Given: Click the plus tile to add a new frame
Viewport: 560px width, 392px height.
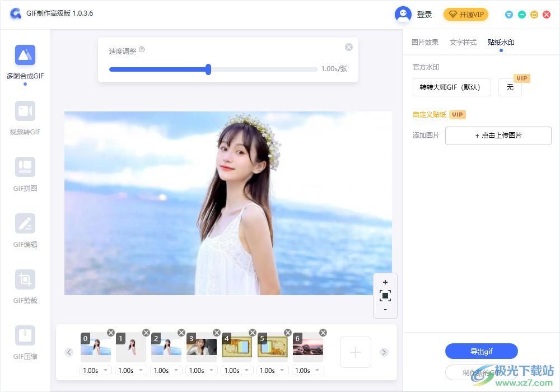Looking at the screenshot, I should [x=355, y=352].
